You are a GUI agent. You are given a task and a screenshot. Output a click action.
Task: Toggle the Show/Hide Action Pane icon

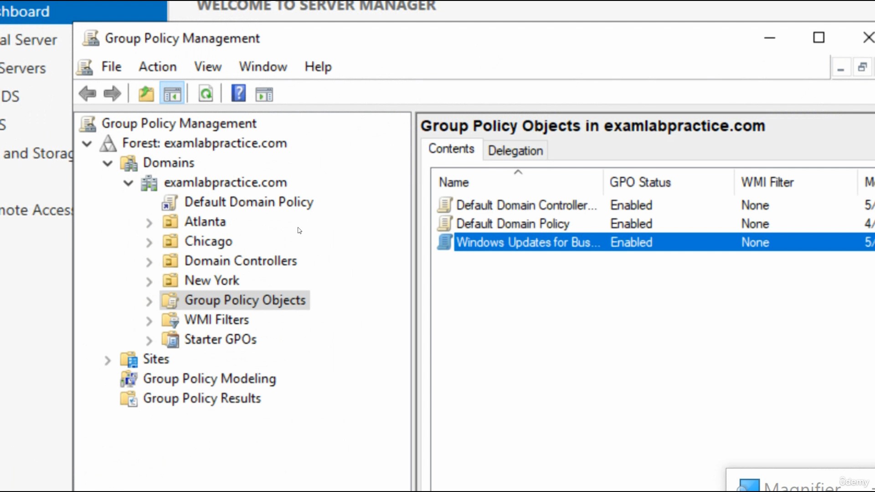pos(264,94)
